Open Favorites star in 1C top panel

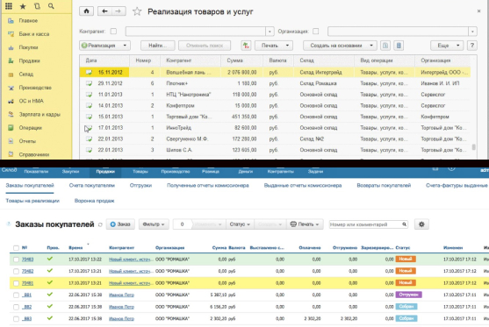coord(23,6)
